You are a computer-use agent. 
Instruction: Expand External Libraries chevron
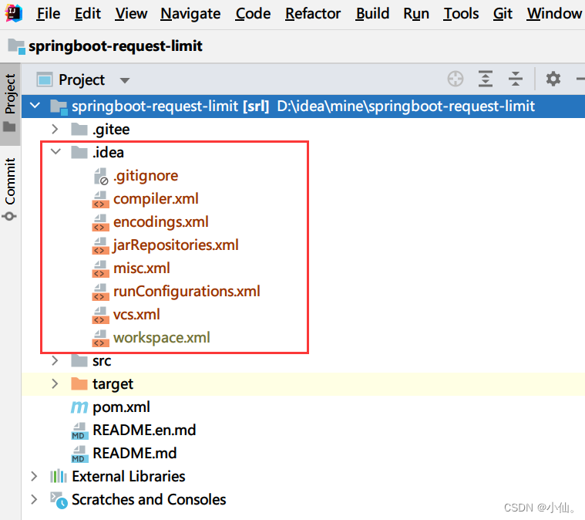pyautogui.click(x=34, y=476)
